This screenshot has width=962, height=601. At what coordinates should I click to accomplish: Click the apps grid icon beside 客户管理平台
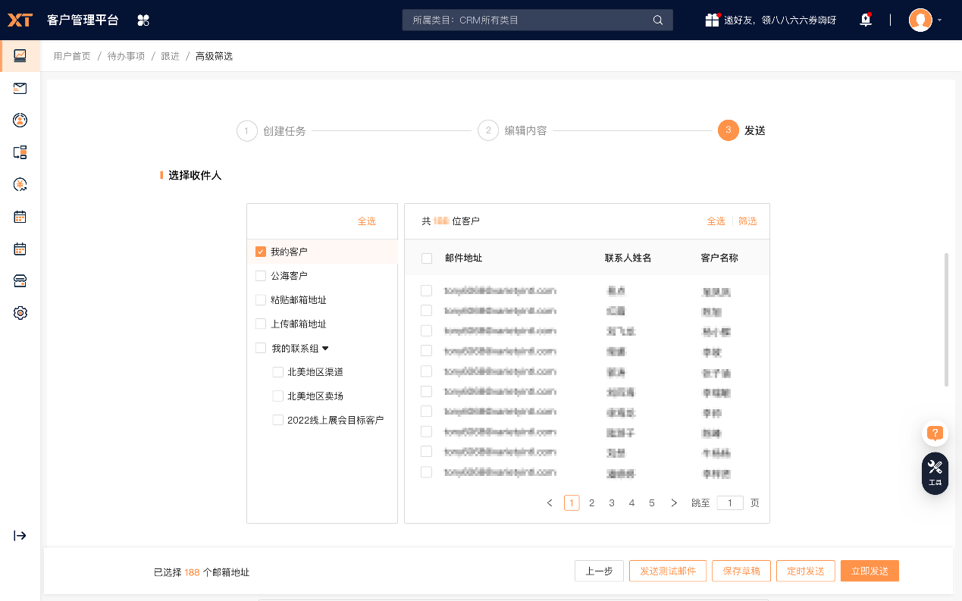pyautogui.click(x=143, y=20)
